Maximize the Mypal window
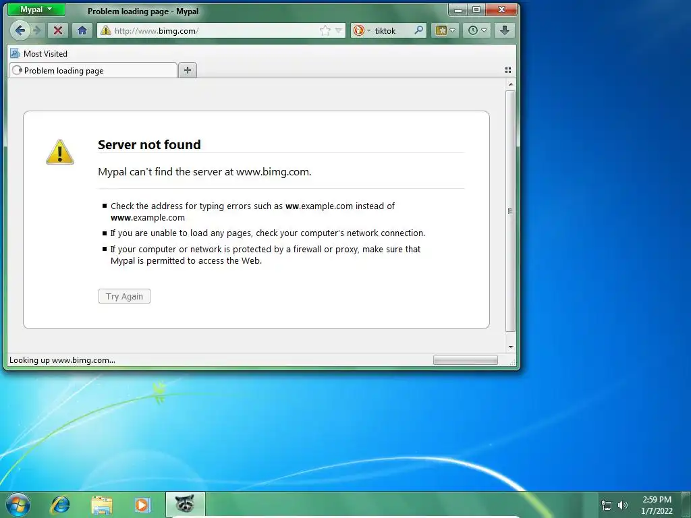 coord(476,9)
